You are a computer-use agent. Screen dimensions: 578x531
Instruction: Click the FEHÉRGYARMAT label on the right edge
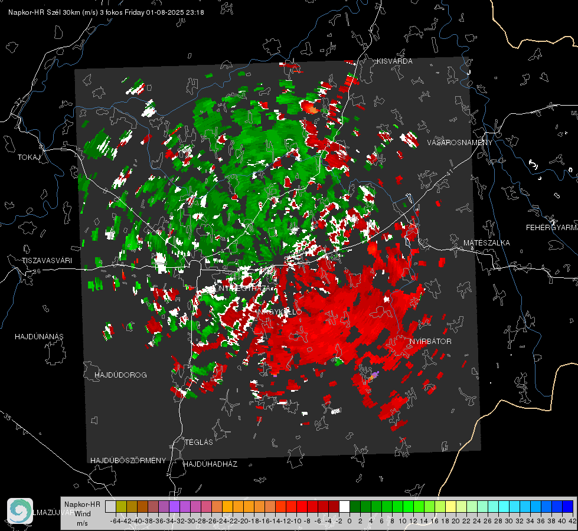point(552,228)
